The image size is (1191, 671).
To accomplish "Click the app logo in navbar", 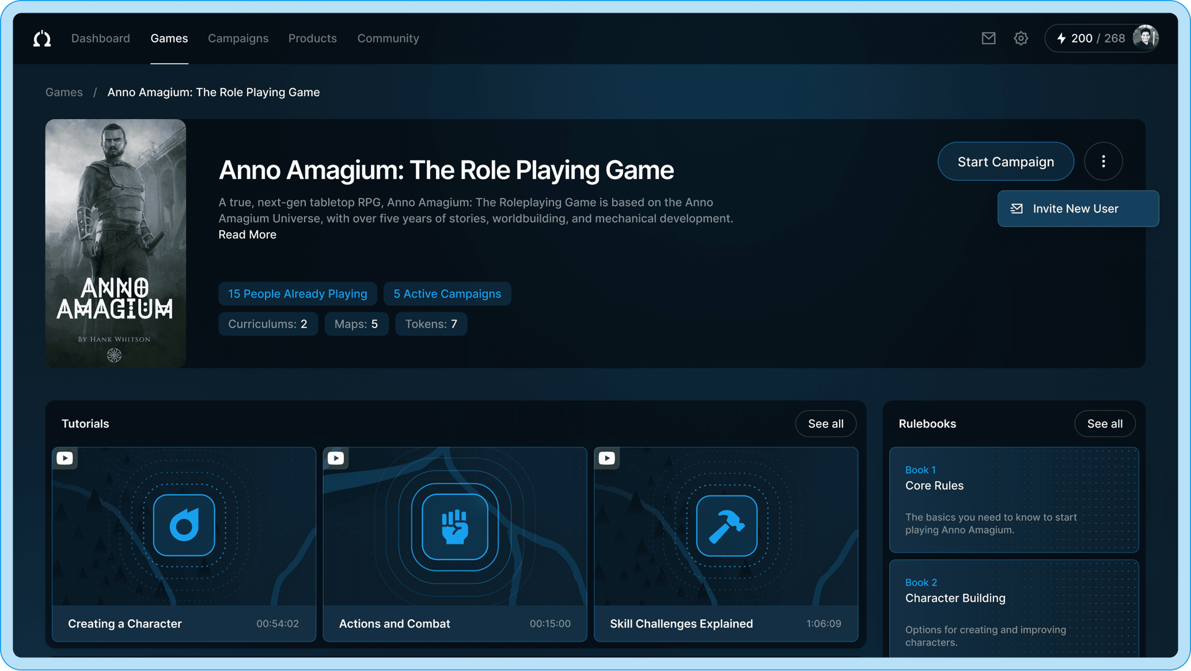I will (x=42, y=38).
